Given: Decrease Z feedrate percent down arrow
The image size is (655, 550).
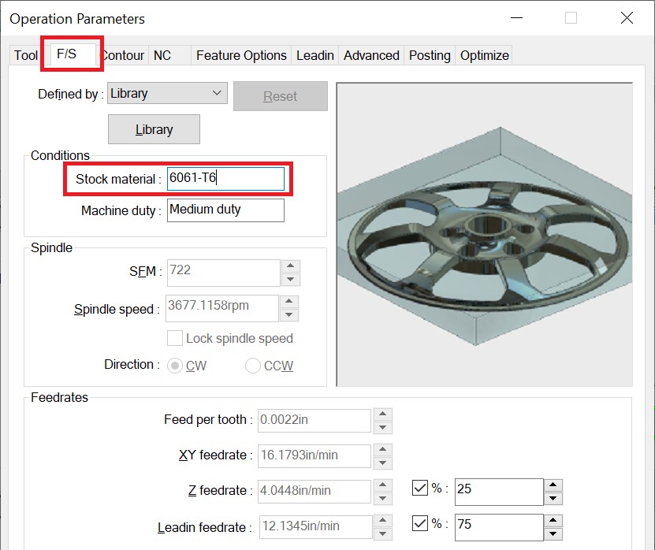Looking at the screenshot, I should pos(553,499).
